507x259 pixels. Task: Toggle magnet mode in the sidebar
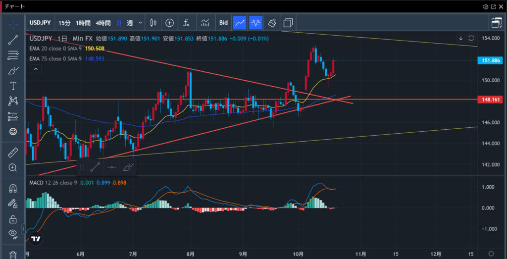[x=13, y=189]
